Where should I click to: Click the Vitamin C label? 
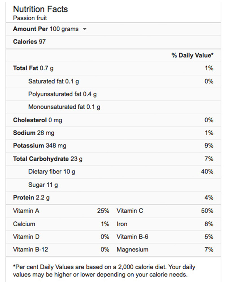(130, 211)
